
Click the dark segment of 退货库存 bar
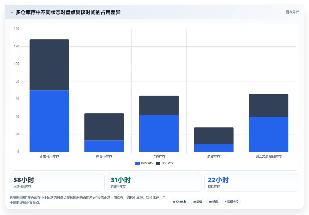pos(214,136)
